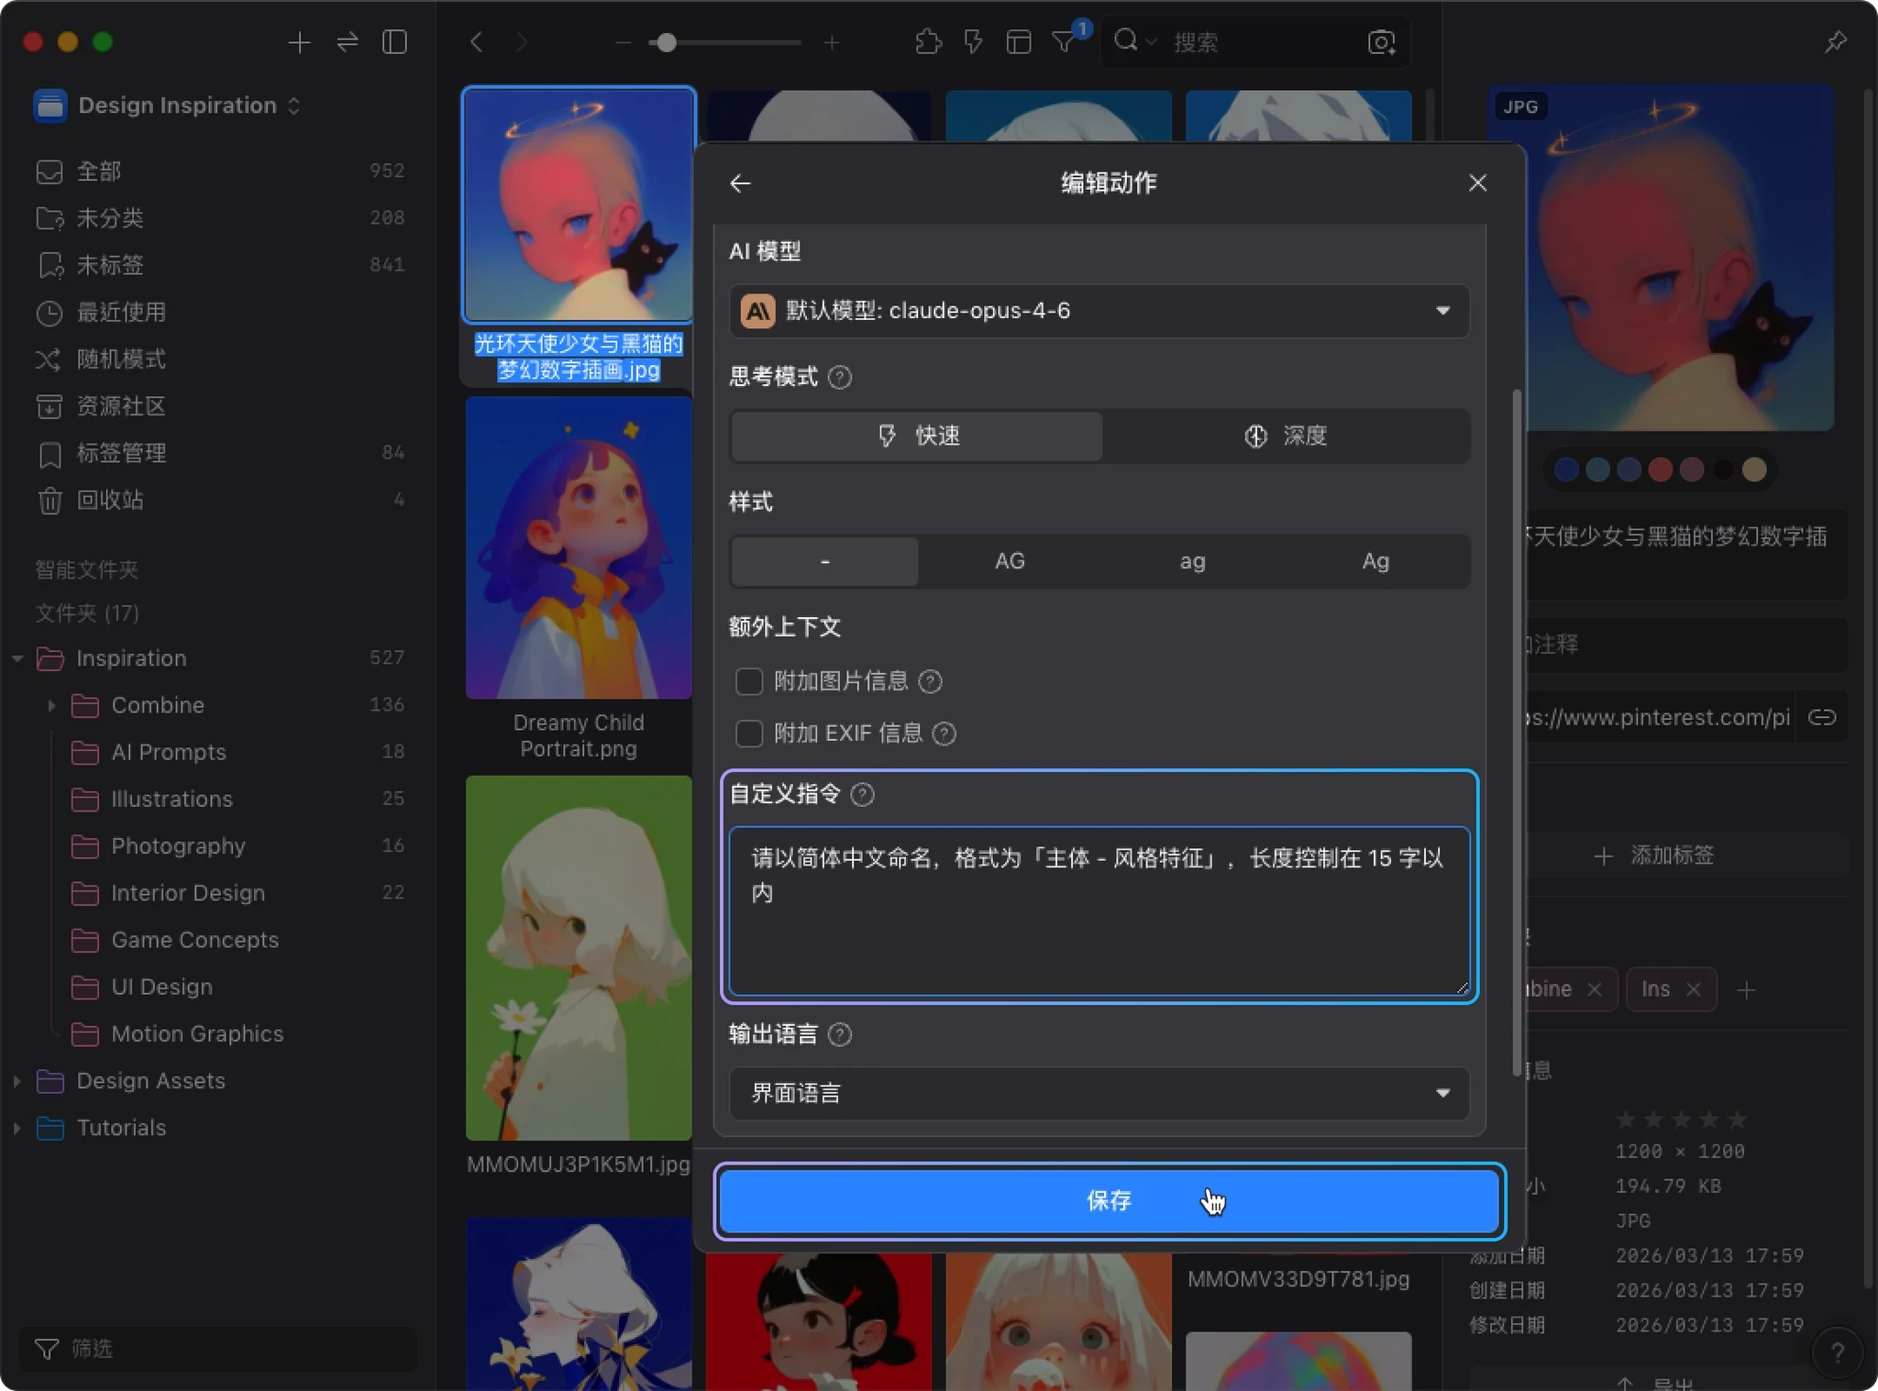The height and width of the screenshot is (1391, 1878).
Task: Enable 附加 EXIF 信息 checkbox
Action: [x=749, y=734]
